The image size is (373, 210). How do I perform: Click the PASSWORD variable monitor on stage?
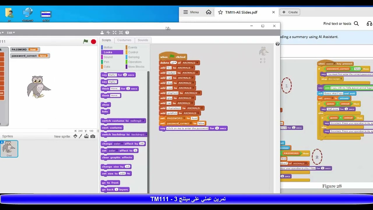tap(25, 50)
